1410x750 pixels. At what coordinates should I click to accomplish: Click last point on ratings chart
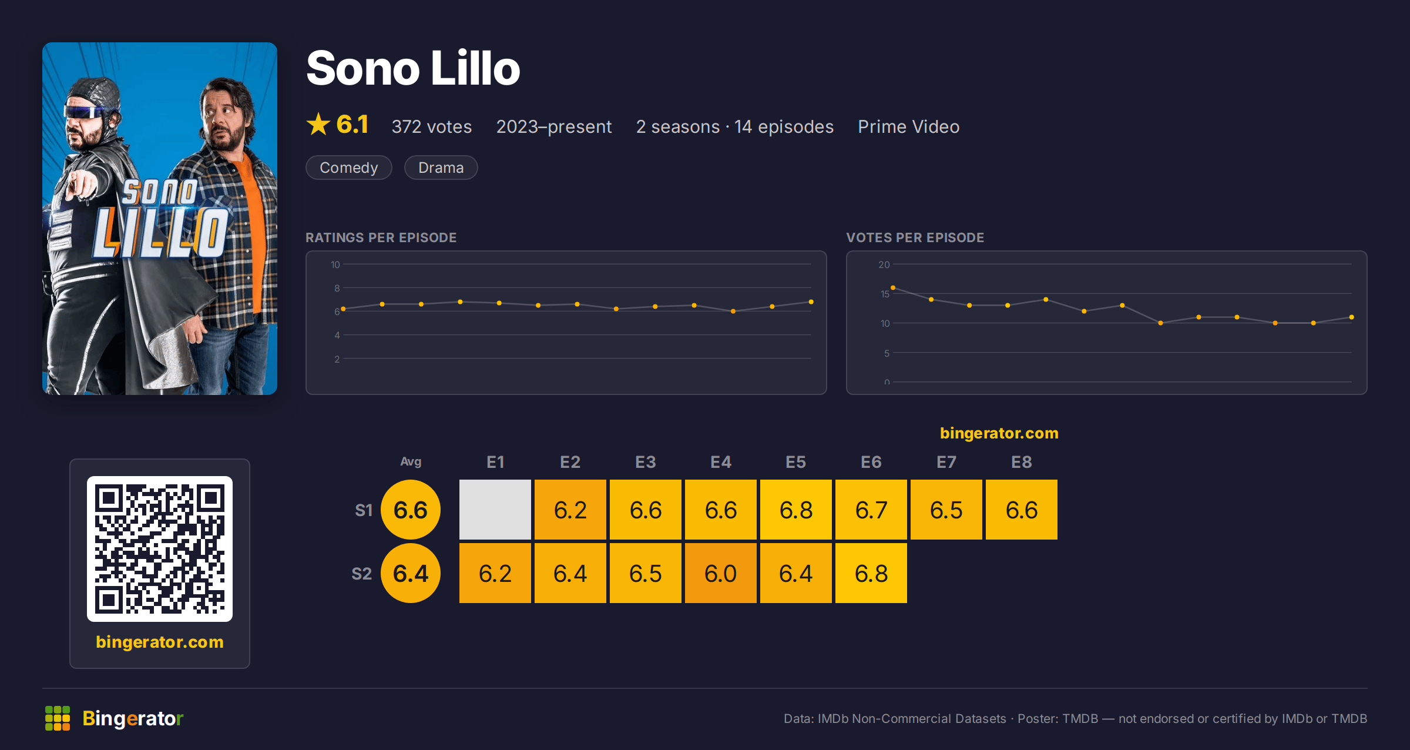(811, 302)
